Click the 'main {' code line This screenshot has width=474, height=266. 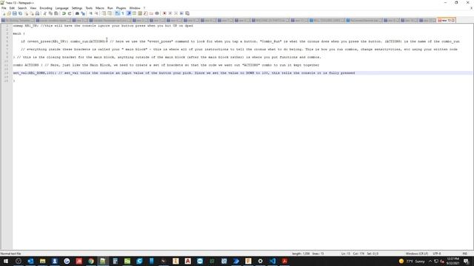[x=19, y=33]
